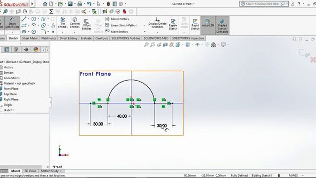Toggle Rapid Sketch mode
This screenshot has height=178, width=316.
(195, 24)
